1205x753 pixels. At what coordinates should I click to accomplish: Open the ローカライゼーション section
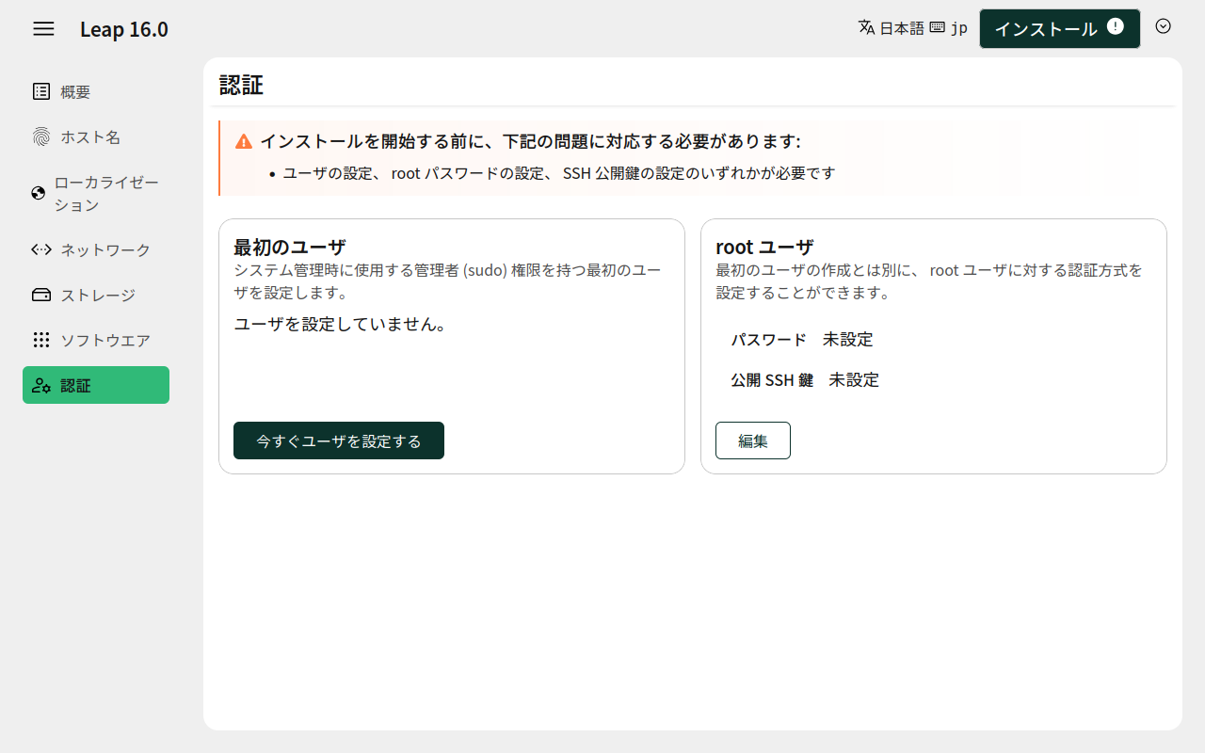(x=96, y=193)
